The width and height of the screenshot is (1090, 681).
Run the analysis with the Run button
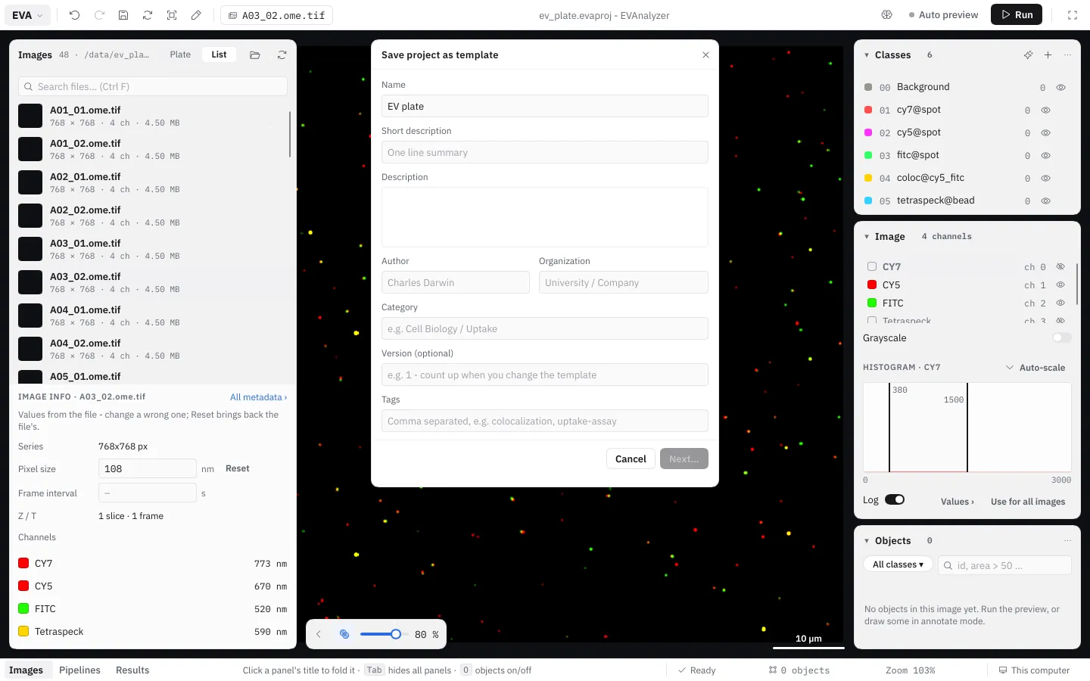[x=1017, y=15]
